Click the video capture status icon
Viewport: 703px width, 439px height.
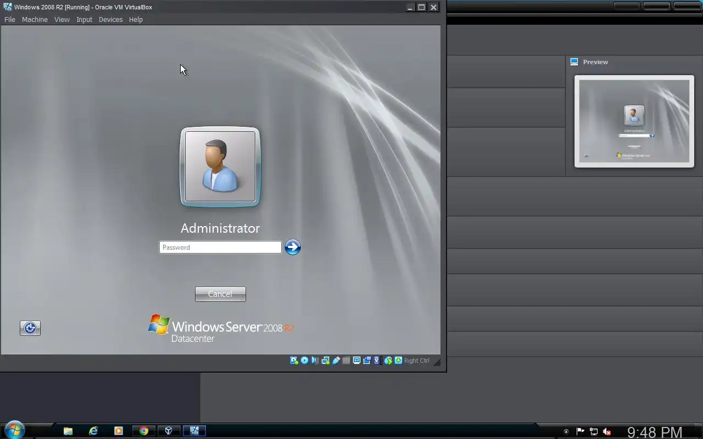click(x=367, y=361)
